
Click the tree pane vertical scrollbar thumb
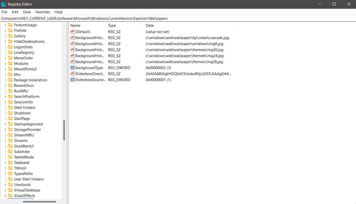[64, 130]
